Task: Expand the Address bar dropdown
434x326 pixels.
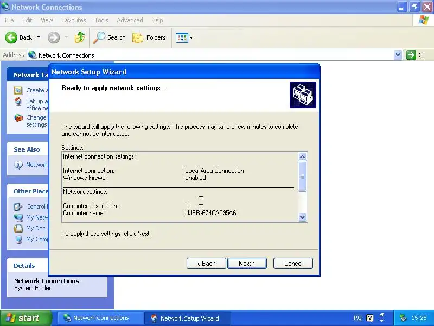Action: (x=398, y=55)
